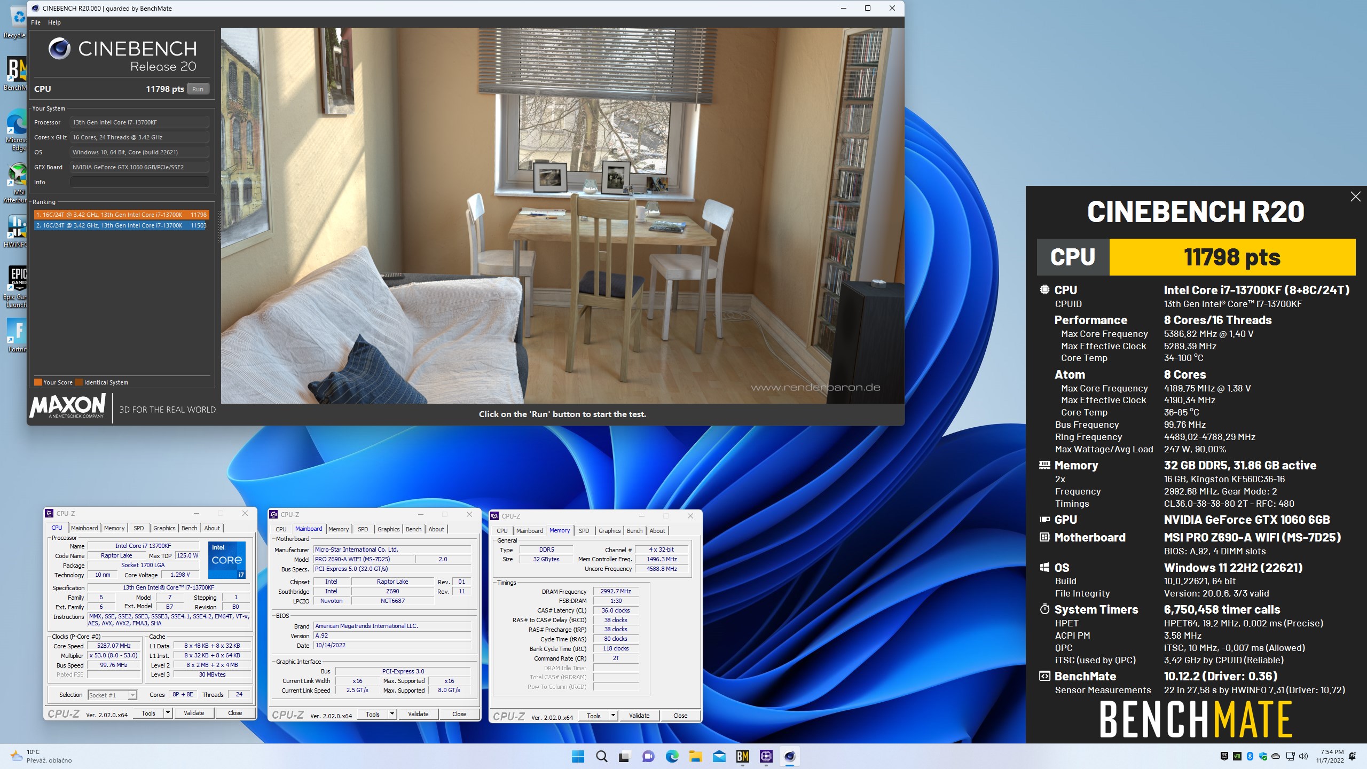
Task: Select the first ranking row scoring 11798
Action: pyautogui.click(x=122, y=215)
